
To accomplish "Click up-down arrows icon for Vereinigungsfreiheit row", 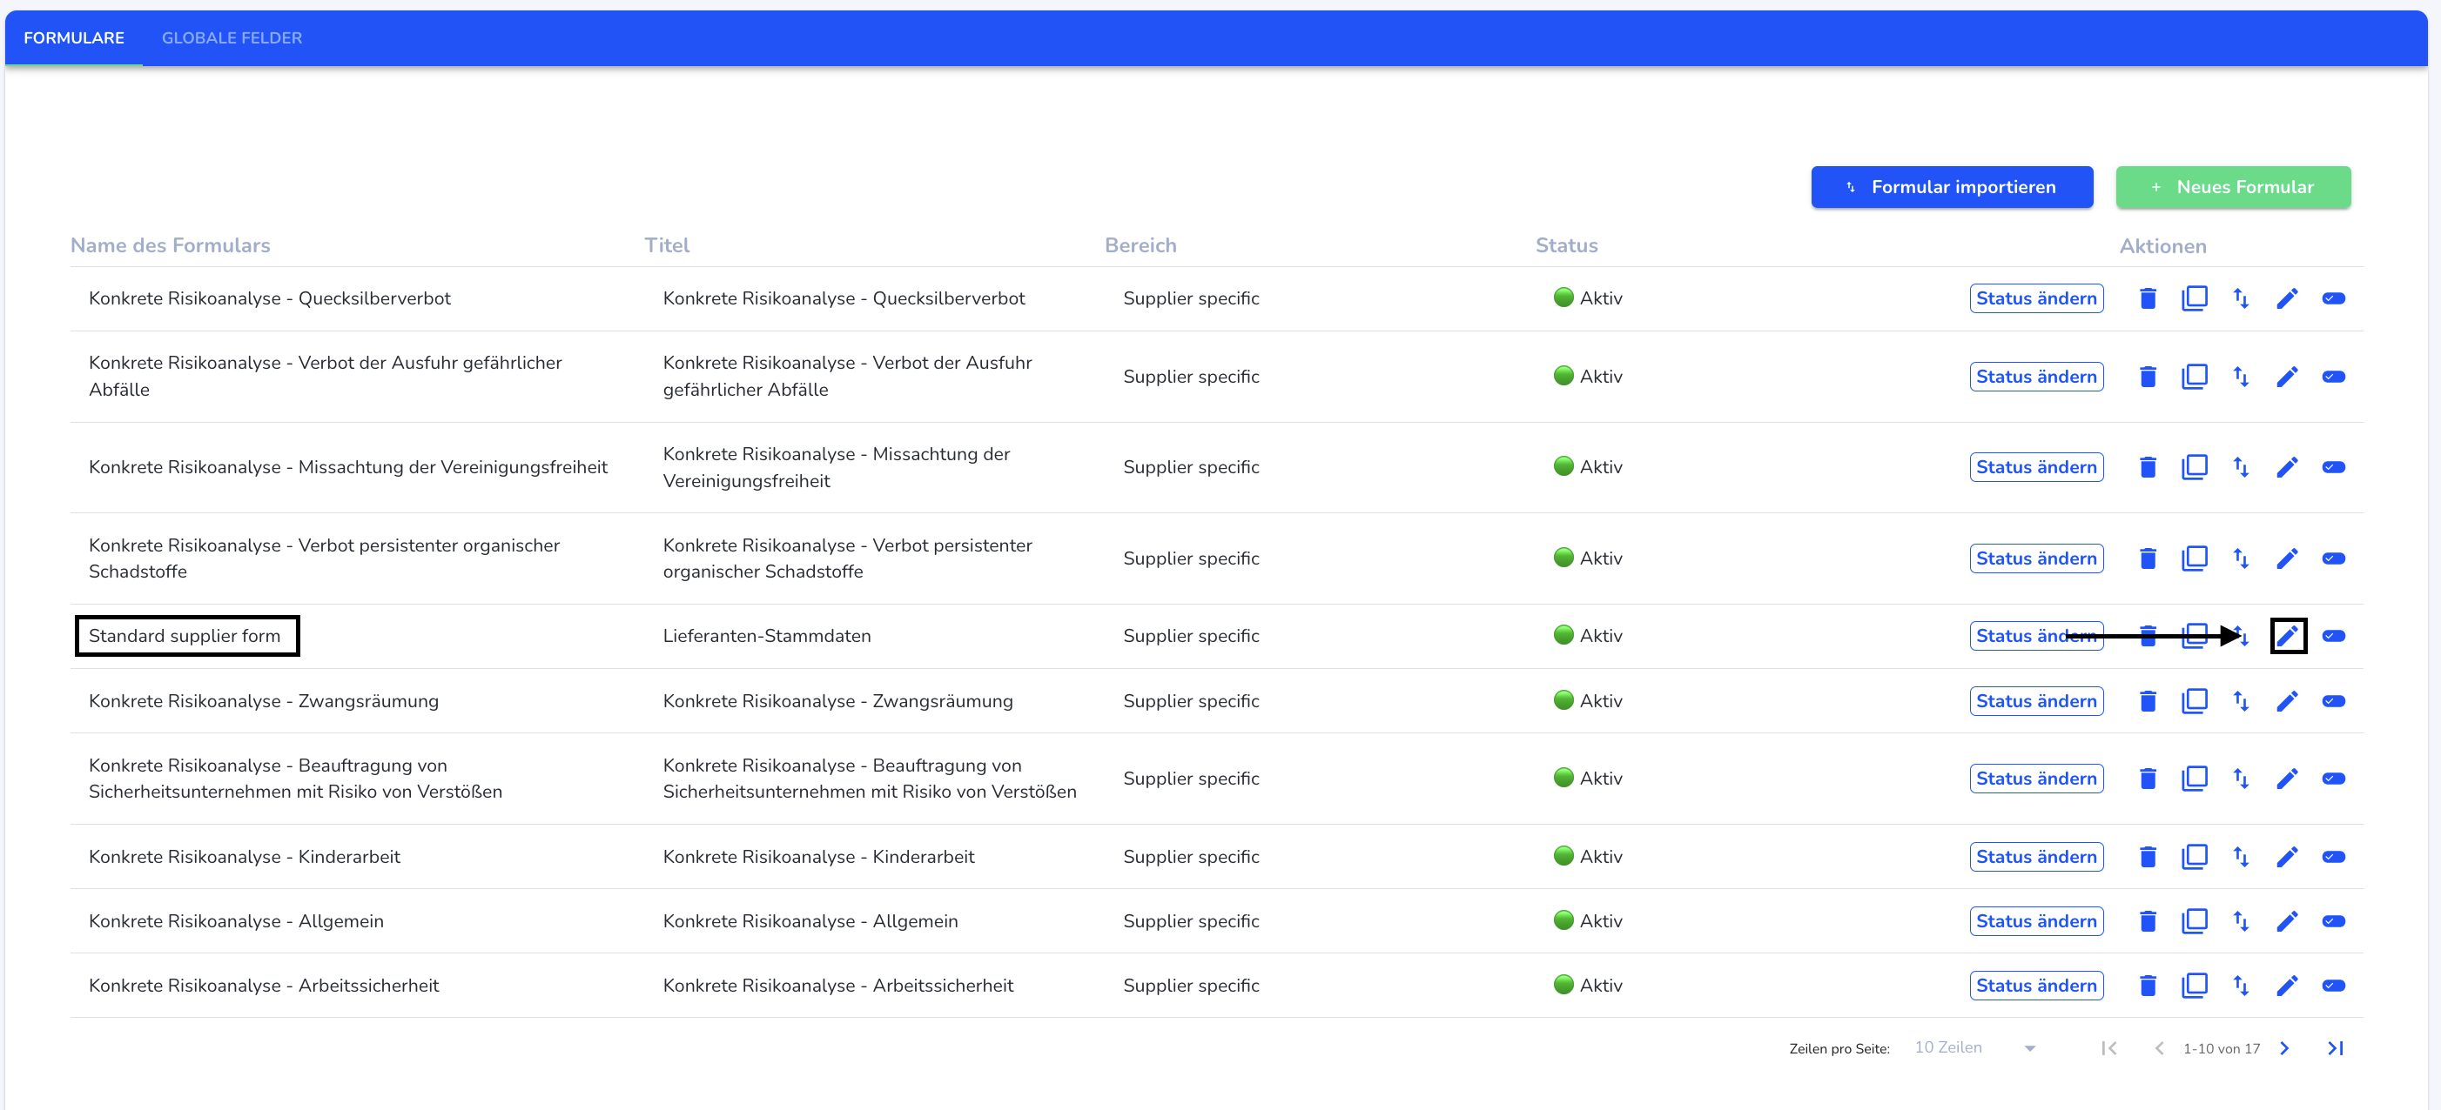I will 2241,467.
